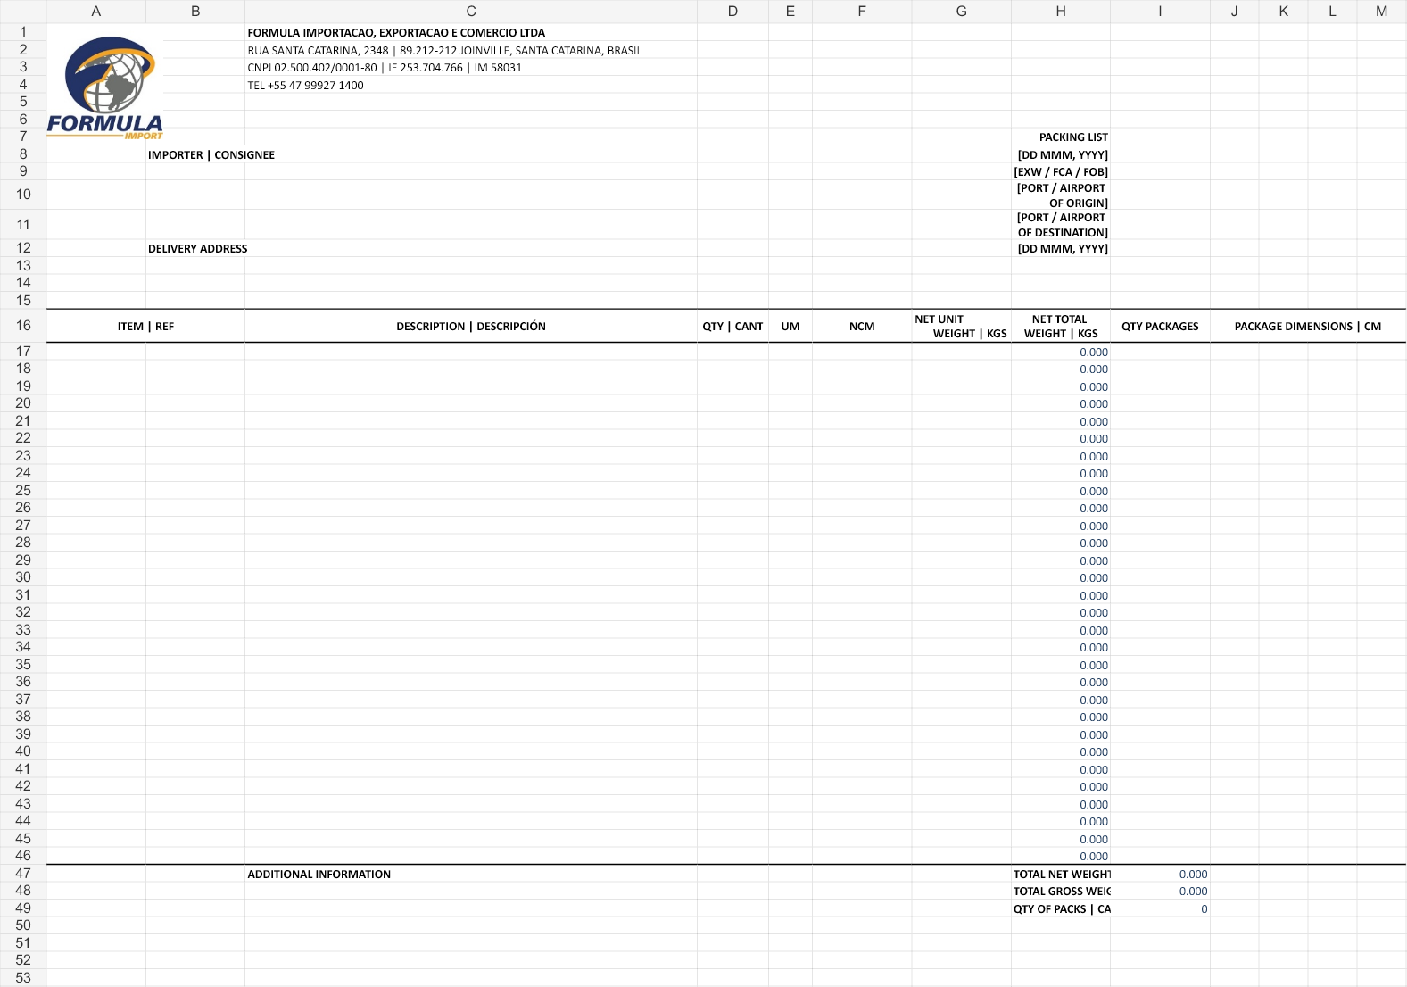Click the NET UNIT WEIGHT | KGS heading
The image size is (1407, 987).
(961, 327)
